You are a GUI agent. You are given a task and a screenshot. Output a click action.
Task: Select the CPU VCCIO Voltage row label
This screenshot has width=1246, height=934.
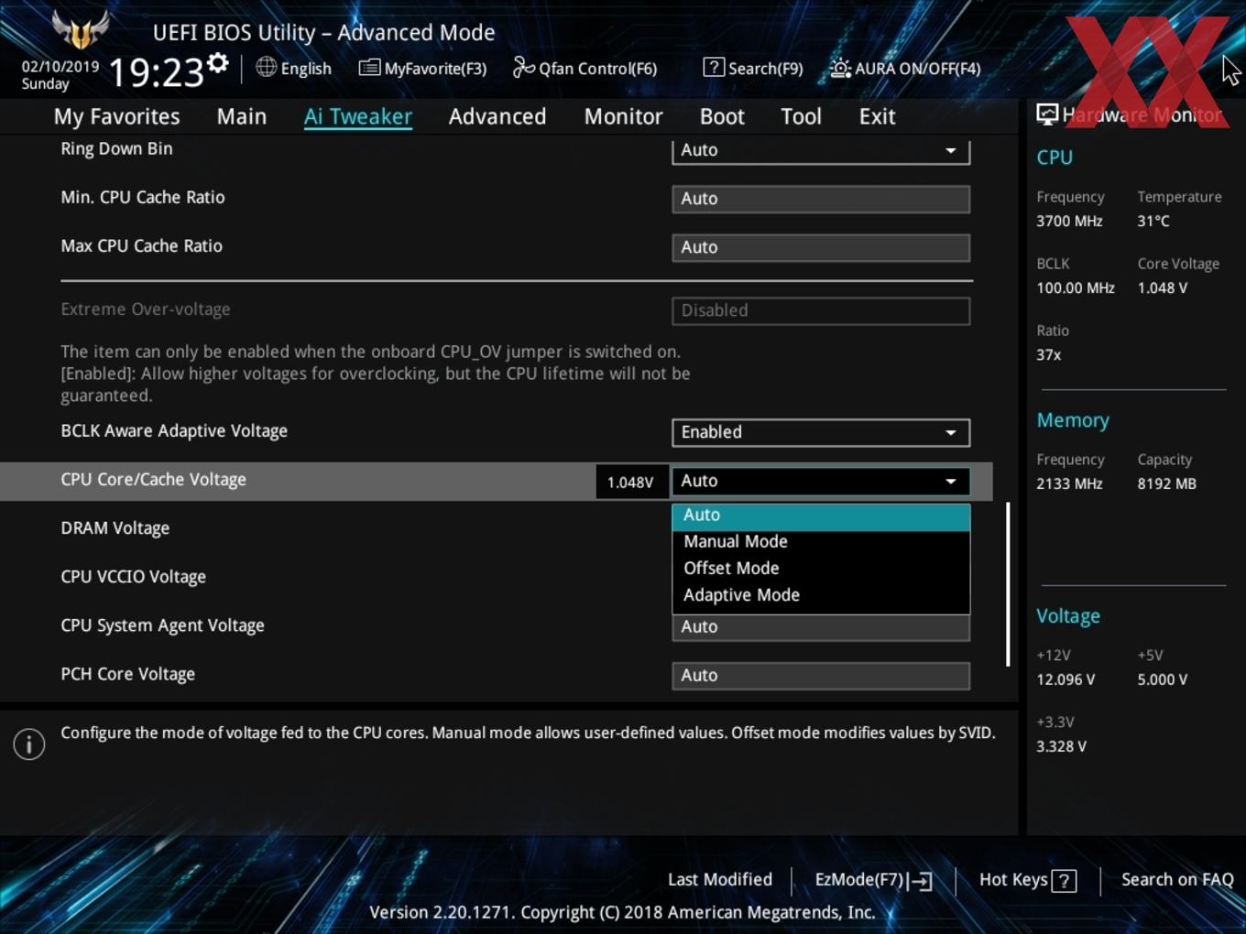pos(134,577)
